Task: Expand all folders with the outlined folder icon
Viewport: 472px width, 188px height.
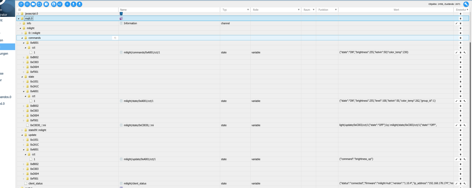Action: click(39, 4)
